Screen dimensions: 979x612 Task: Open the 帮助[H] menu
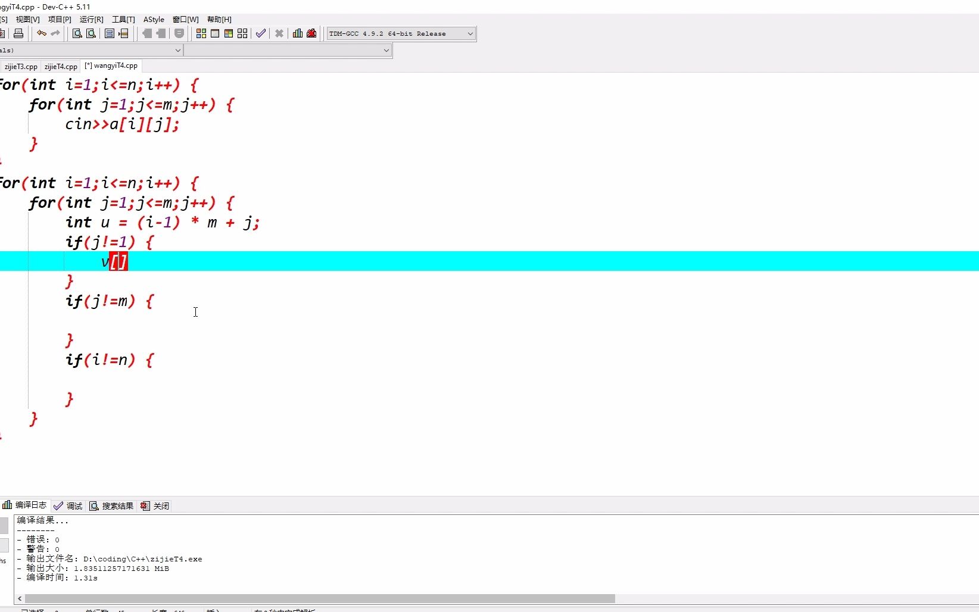coord(219,20)
